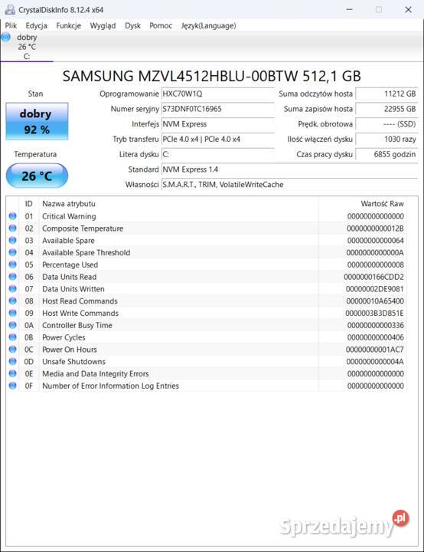Select the Power On Hours attribute row

(x=207, y=350)
